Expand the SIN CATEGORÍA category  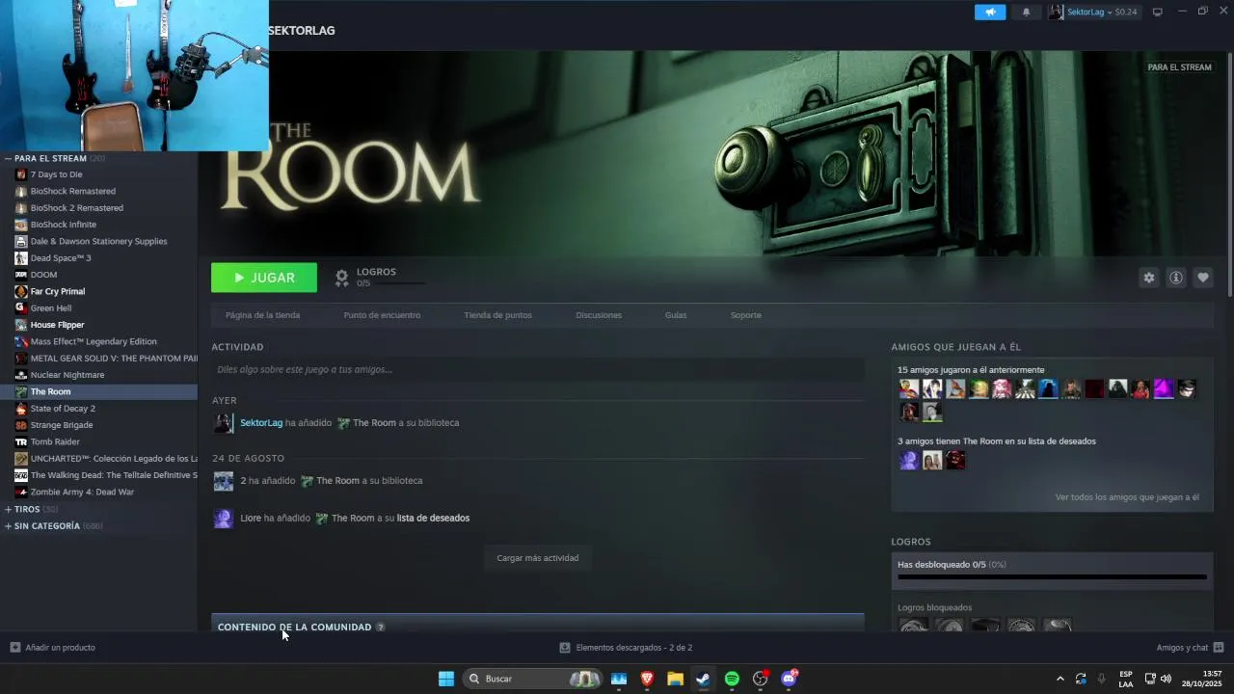point(8,526)
